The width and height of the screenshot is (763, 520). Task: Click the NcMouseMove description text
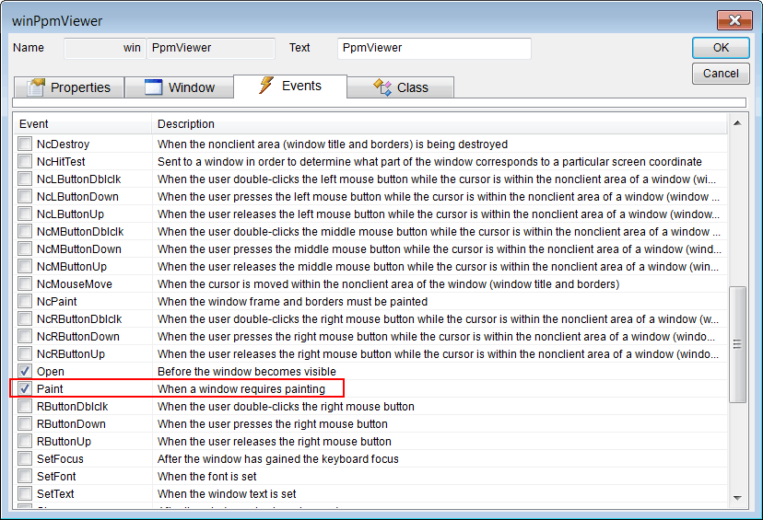[x=388, y=283]
